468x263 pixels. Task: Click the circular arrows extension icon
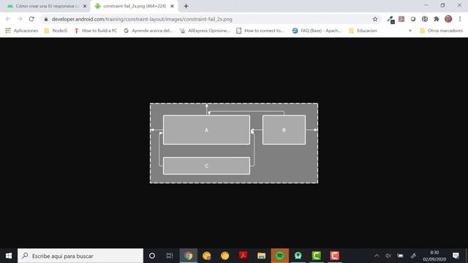[x=425, y=19]
